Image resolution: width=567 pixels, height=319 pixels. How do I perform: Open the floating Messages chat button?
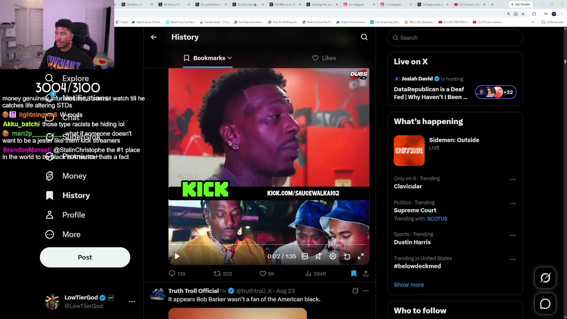pos(545,304)
